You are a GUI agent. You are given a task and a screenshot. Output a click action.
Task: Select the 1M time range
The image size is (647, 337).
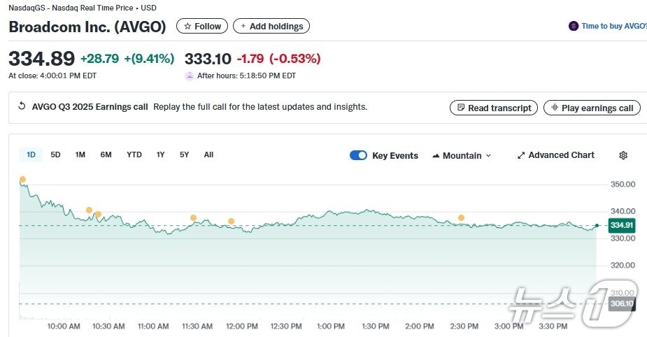(x=80, y=155)
